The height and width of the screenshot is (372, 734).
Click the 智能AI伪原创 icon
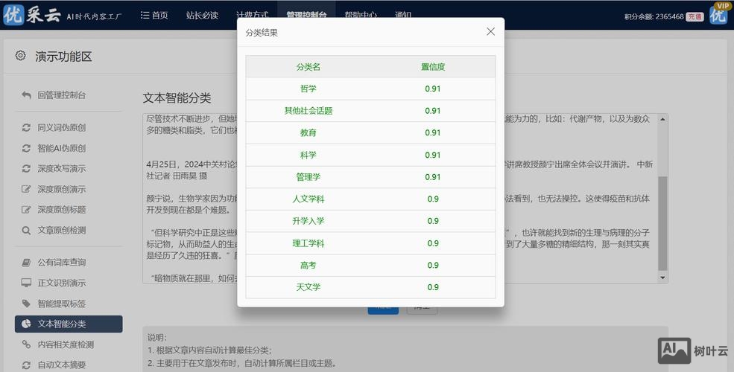pyautogui.click(x=26, y=148)
